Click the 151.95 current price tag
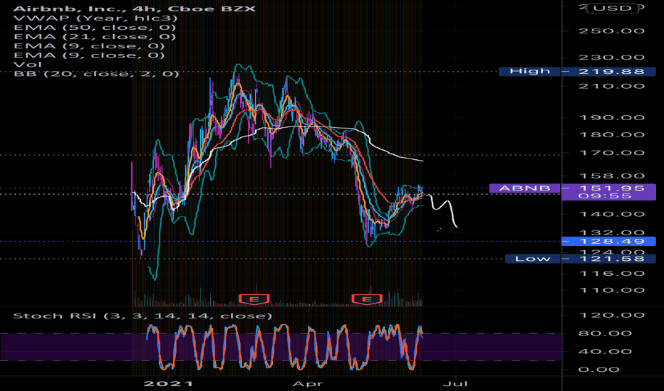The image size is (664, 391). click(x=611, y=188)
